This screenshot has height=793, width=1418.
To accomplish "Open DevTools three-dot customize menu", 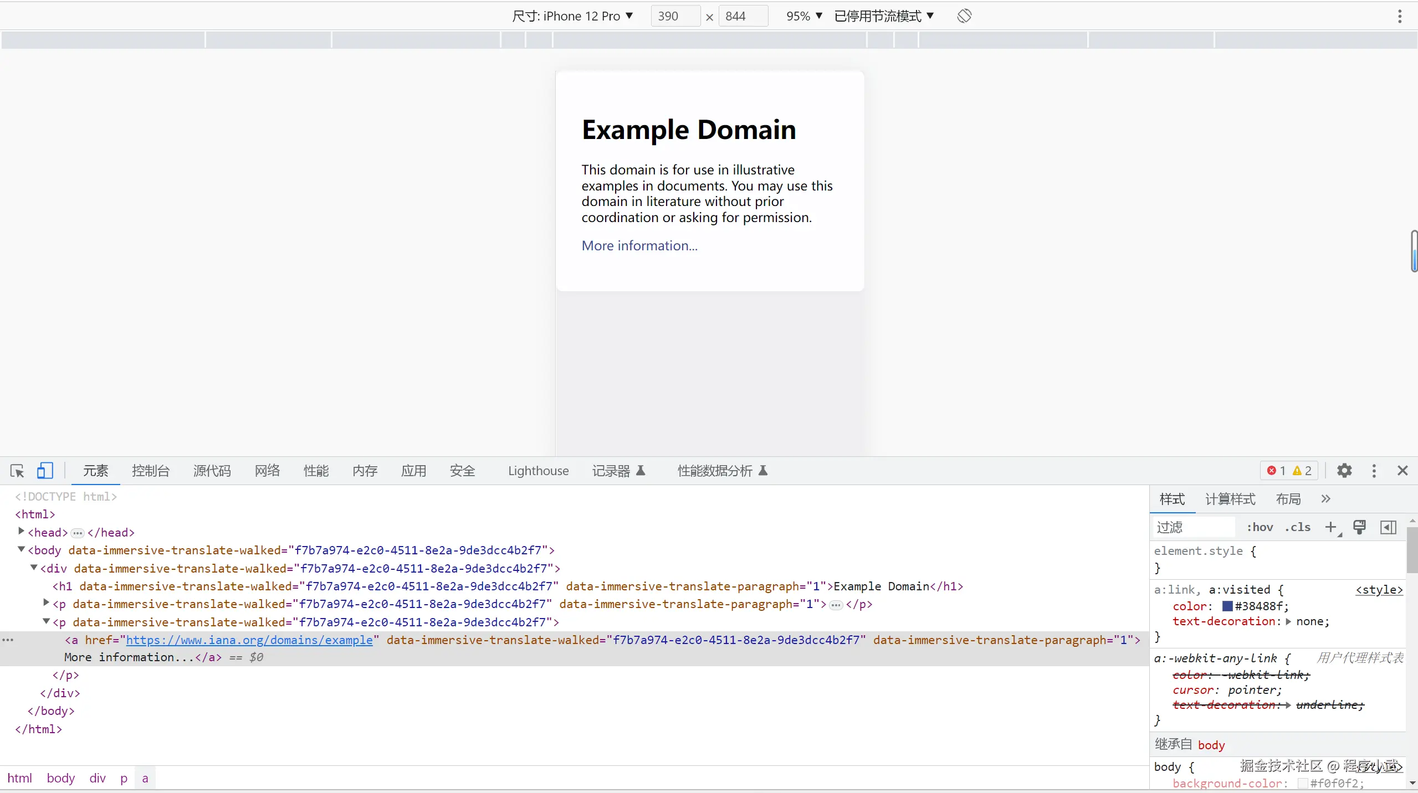I will coord(1374,471).
